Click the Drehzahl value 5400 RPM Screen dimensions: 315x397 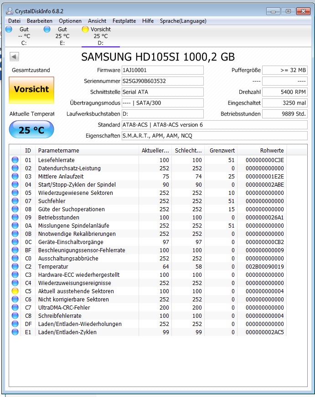285,92
